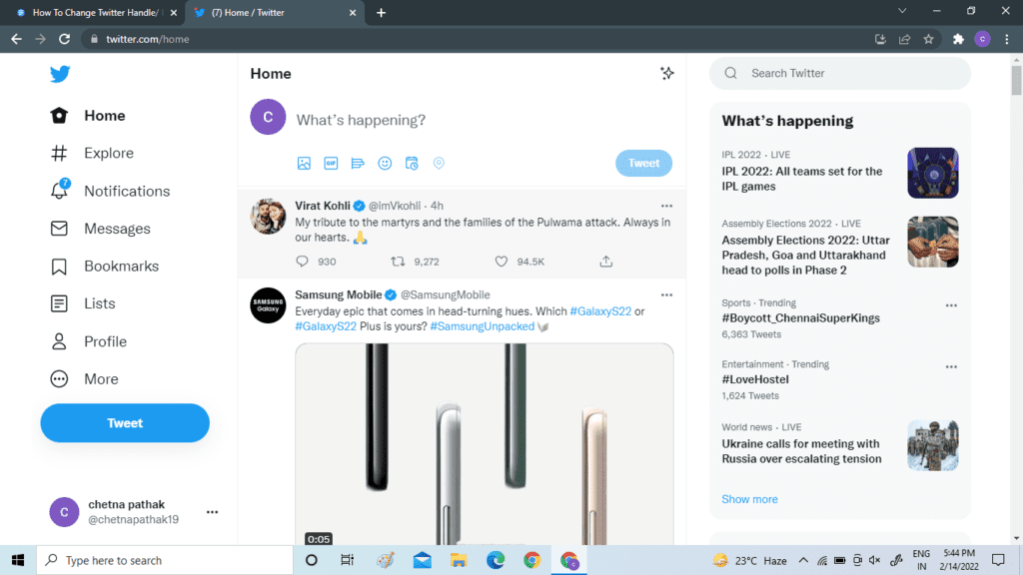Viewport: 1023px width, 575px height.
Task: Retweet Virat Kohli's tweet
Action: pos(398,262)
